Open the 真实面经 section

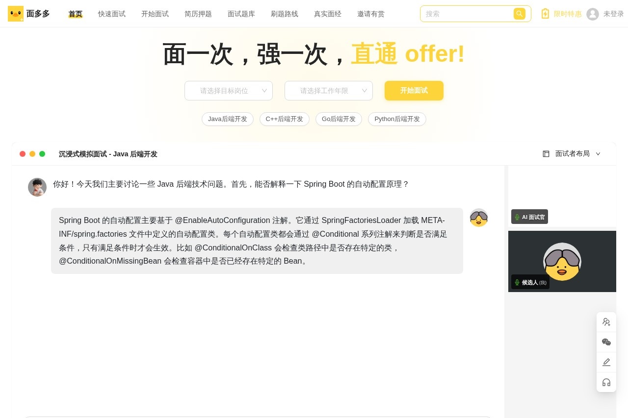[328, 14]
